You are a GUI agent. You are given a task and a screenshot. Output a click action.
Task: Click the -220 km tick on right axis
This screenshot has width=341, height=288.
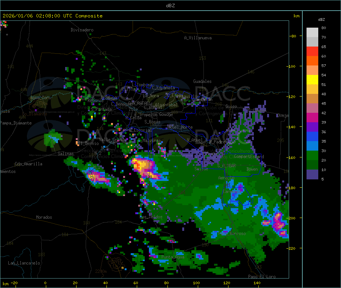pyautogui.click(x=291, y=248)
